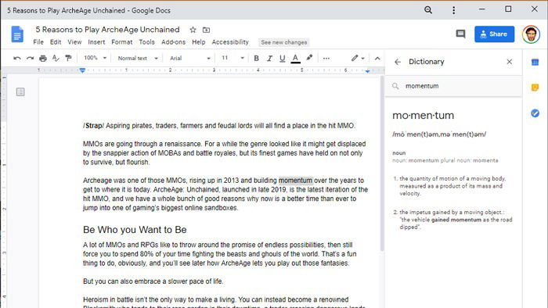Undo the last action in the toolbar
548x308 pixels.
pyautogui.click(x=16, y=59)
